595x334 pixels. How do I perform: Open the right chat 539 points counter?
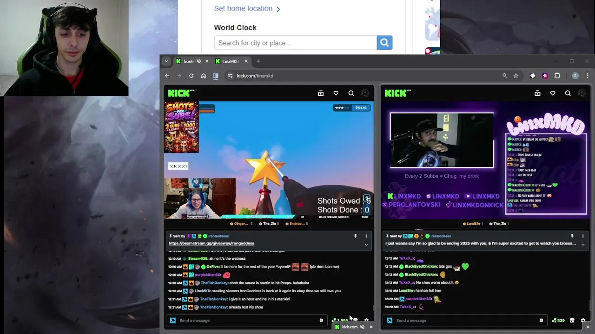pos(558,321)
